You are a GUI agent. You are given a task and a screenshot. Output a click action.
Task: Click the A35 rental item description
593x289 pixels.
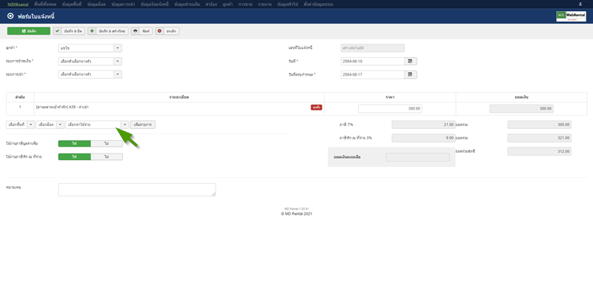[x=62, y=107]
